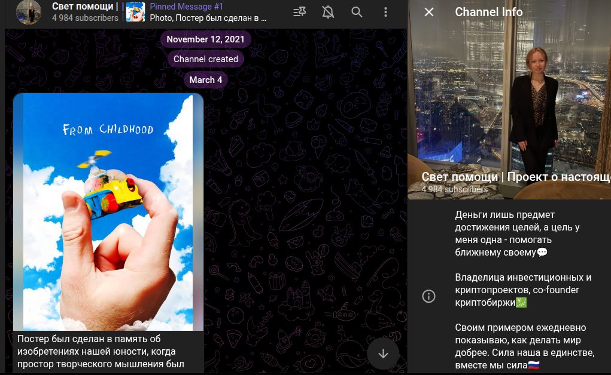This screenshot has height=375, width=611.
Task: Open the From Childhood poster image
Action: coord(108,212)
